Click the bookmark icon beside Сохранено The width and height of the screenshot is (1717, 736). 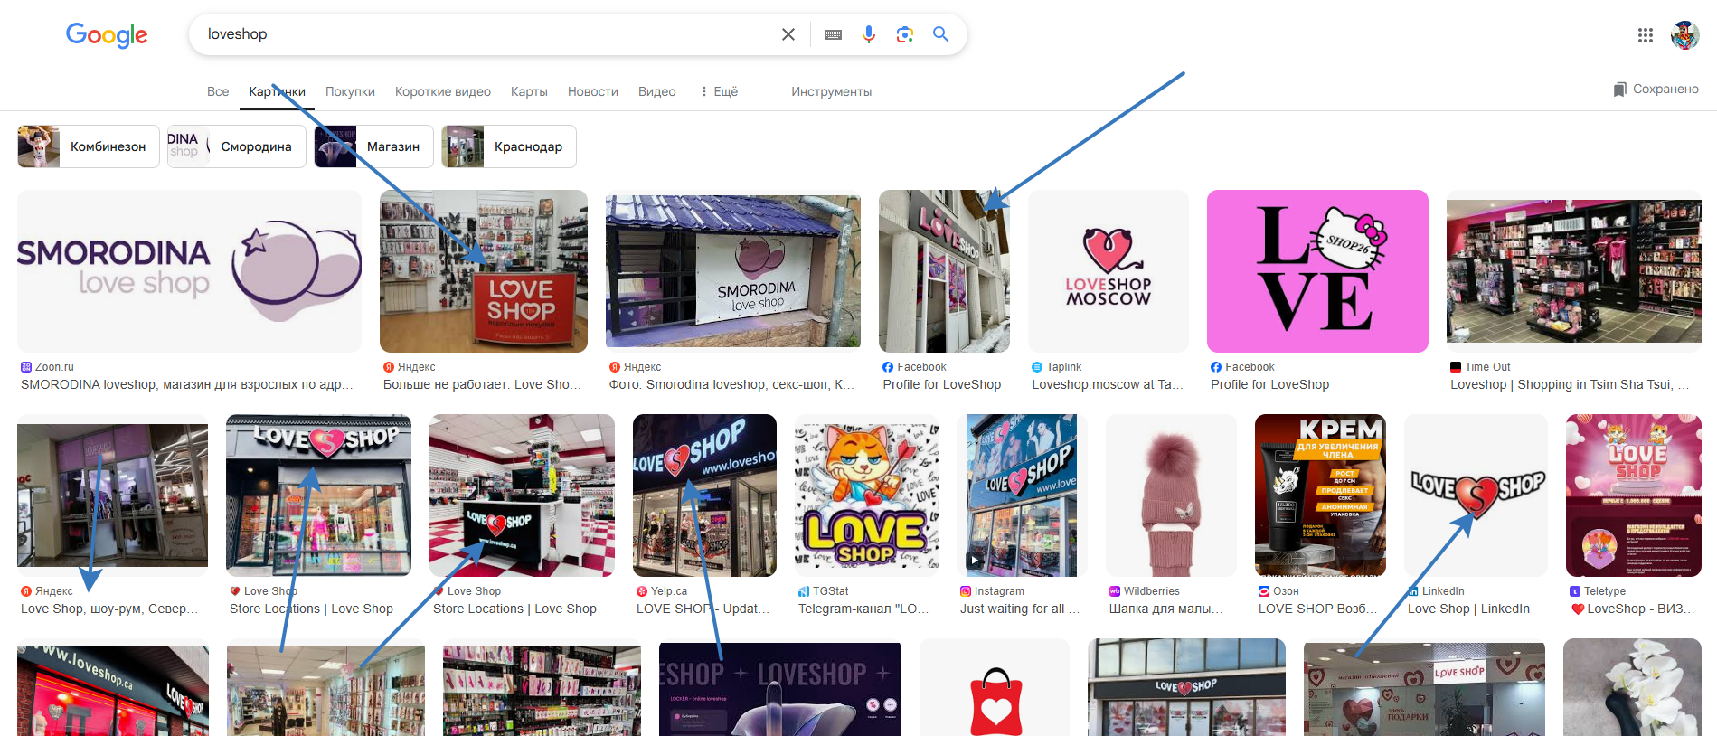coord(1620,90)
